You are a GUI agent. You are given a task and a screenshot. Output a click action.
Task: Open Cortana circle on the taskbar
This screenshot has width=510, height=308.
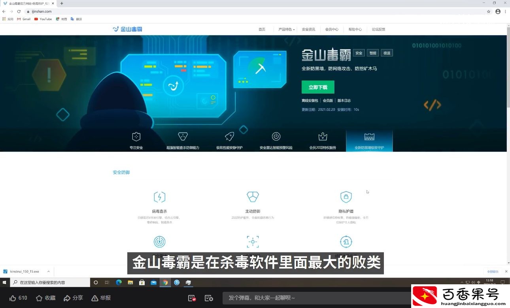(96, 282)
